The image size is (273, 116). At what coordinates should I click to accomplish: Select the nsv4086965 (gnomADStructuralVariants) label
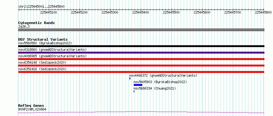pos(52,56)
